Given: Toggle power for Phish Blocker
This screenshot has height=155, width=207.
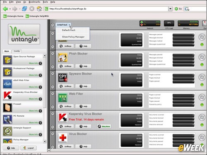Looking at the screenshot, I should click(202, 57).
